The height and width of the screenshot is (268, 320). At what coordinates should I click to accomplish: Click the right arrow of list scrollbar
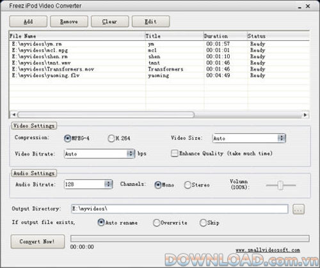305,115
